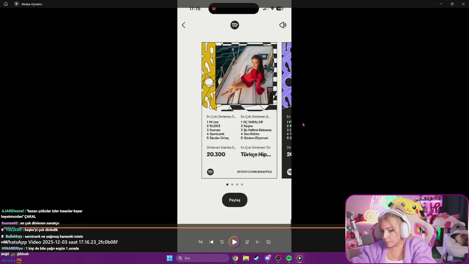Click the "20.300" minutes value
Screen dimensions: 469x264
pyautogui.click(x=216, y=154)
